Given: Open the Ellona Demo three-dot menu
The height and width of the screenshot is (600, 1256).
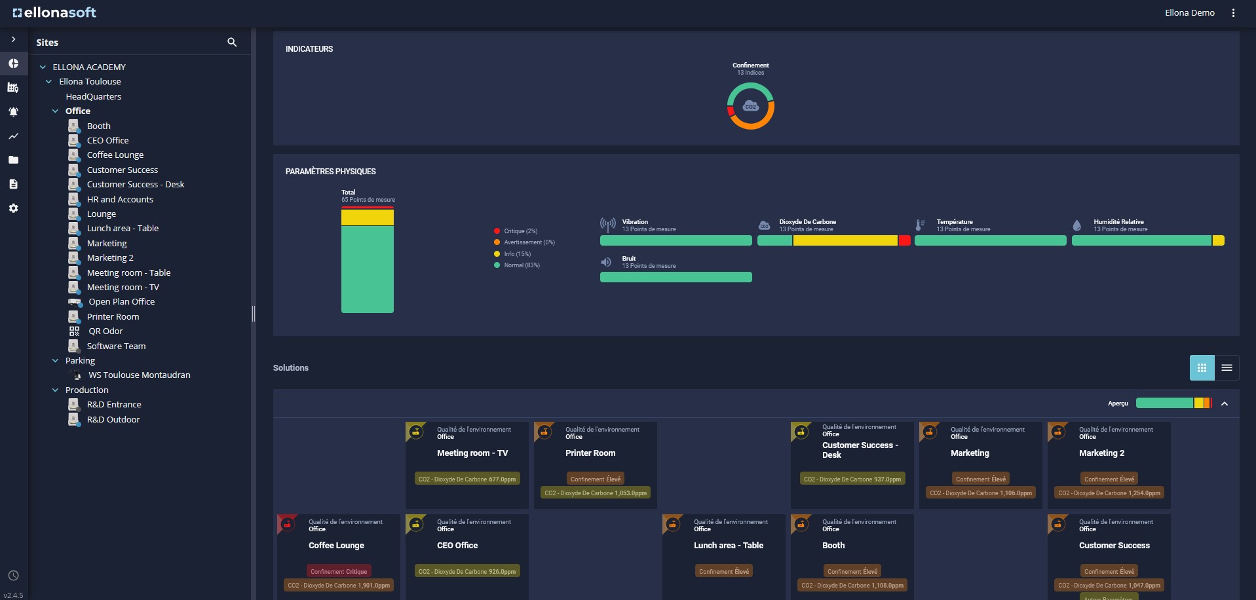Looking at the screenshot, I should 1233,13.
